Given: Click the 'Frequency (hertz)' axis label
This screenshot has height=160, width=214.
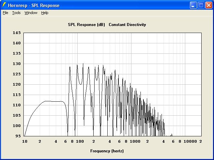Looking at the screenshot, I should pyautogui.click(x=107, y=151).
